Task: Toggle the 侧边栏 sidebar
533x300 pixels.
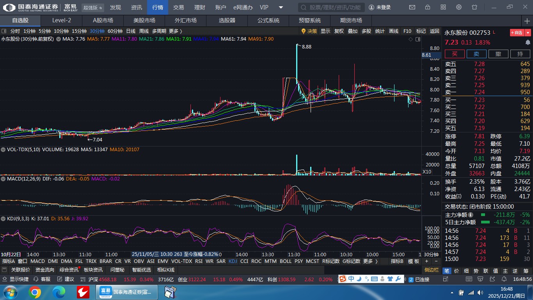Action: (x=432, y=270)
